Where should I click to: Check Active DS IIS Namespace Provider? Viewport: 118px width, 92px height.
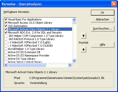(6, 55)
